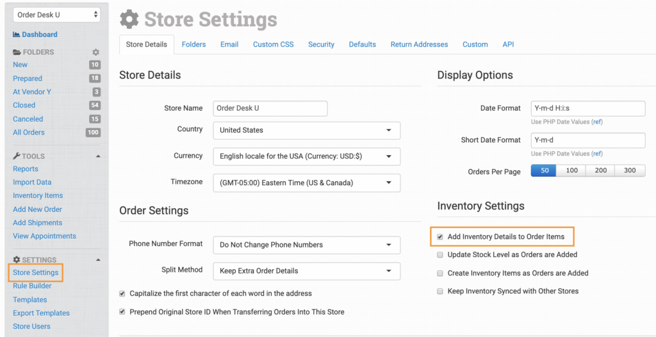Collapse the Tools section arrow

98,156
